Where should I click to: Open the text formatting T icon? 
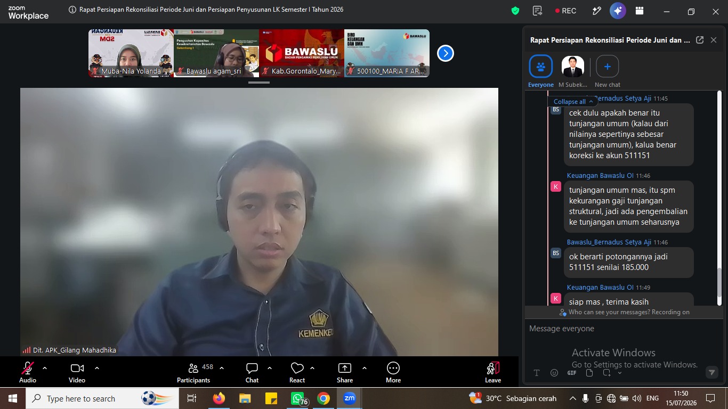(537, 373)
